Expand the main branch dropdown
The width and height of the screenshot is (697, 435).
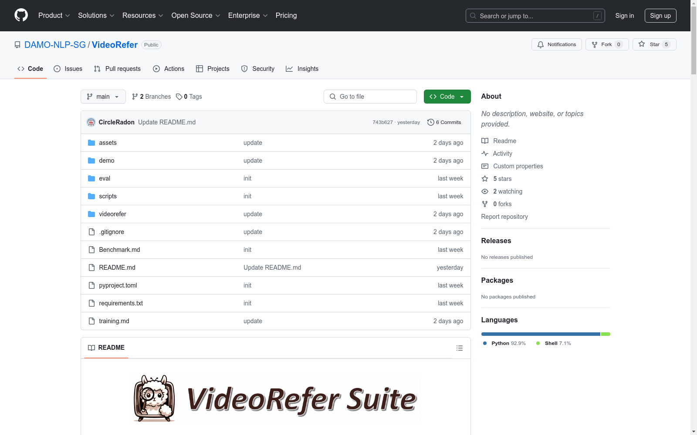pyautogui.click(x=103, y=97)
